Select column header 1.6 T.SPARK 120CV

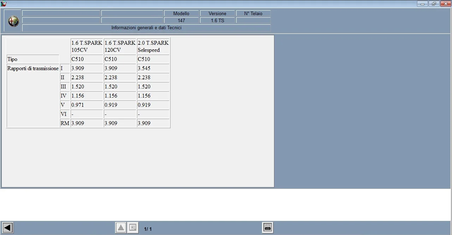(120, 46)
